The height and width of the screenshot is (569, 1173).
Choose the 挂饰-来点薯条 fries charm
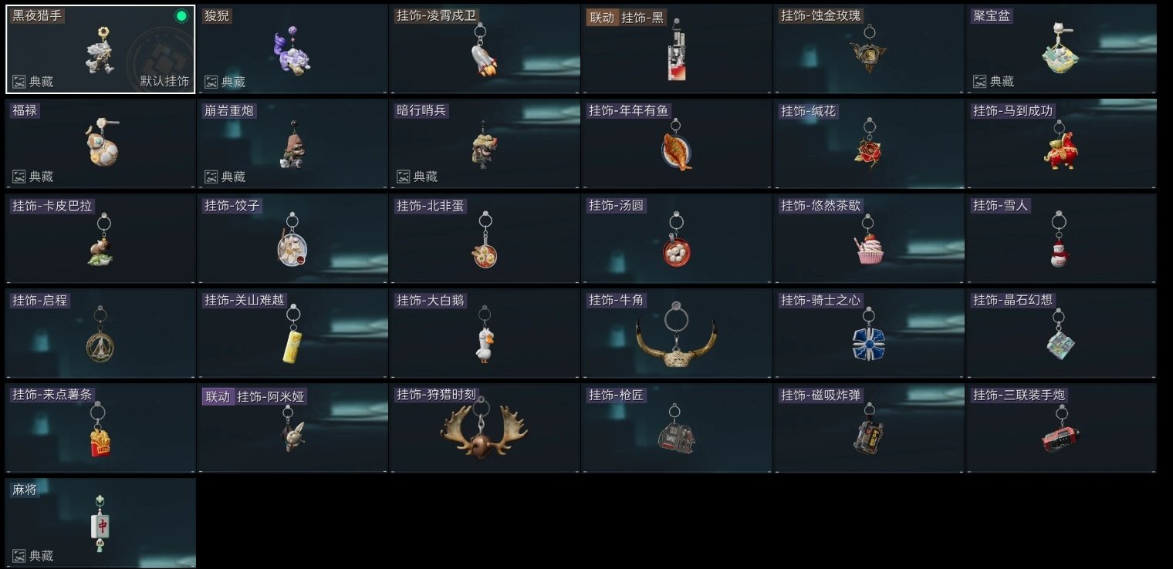(100, 428)
